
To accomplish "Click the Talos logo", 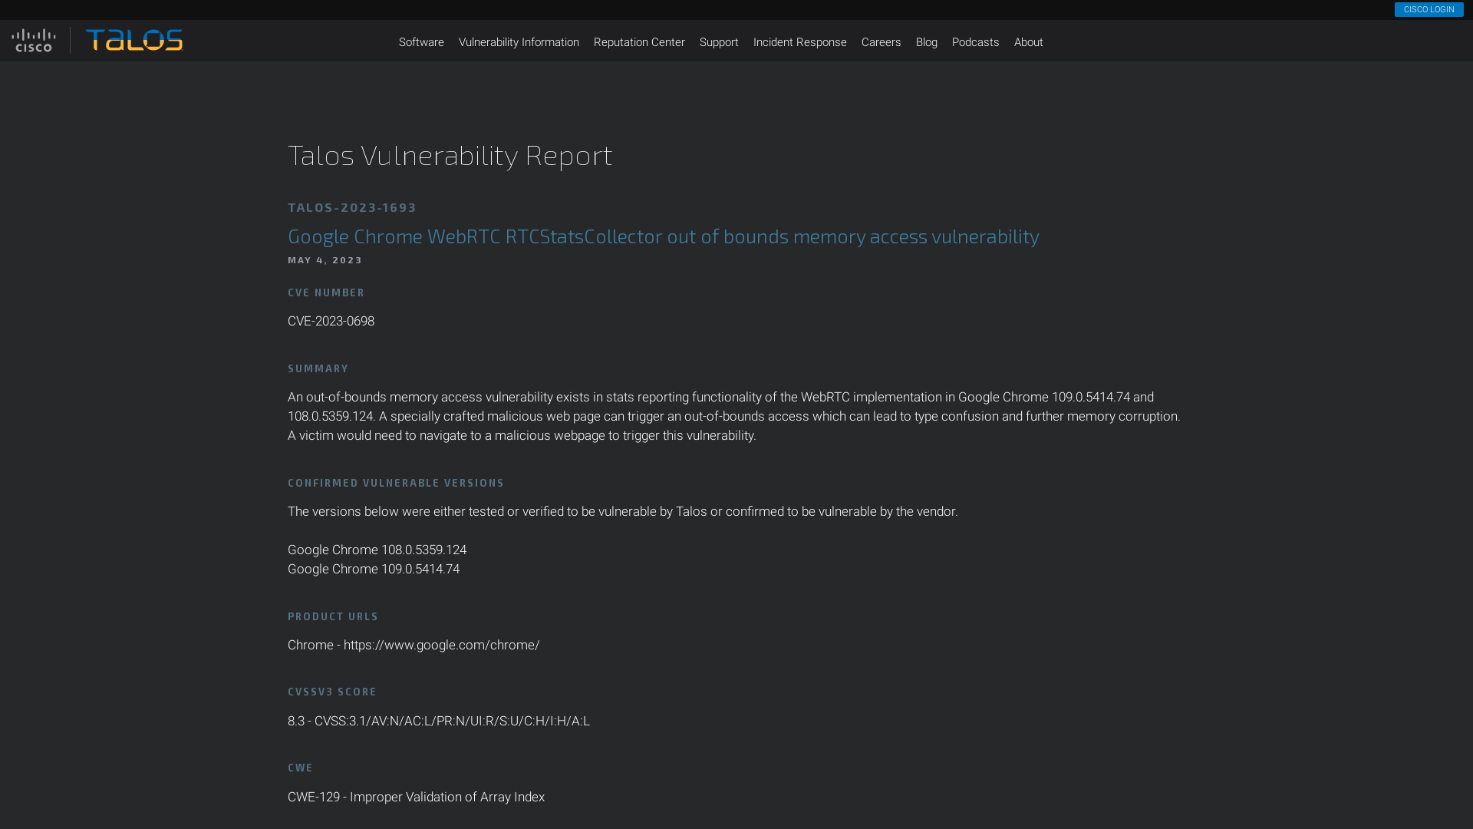I will 134,40.
